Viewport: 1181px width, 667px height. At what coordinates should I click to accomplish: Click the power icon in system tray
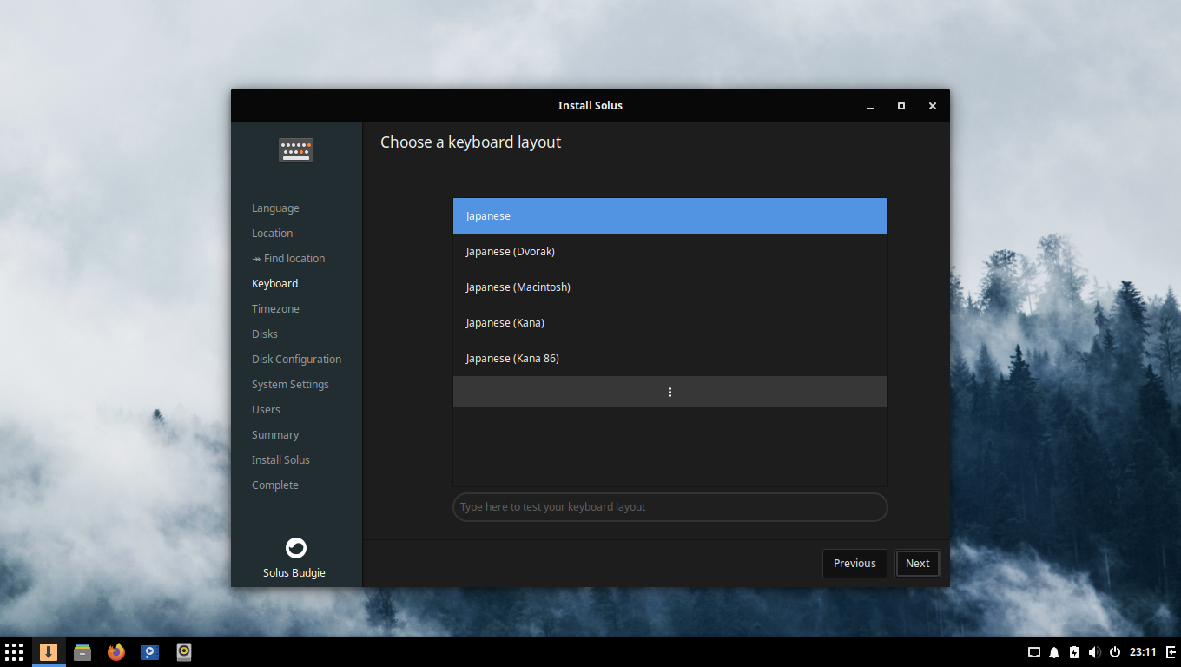coord(1115,652)
